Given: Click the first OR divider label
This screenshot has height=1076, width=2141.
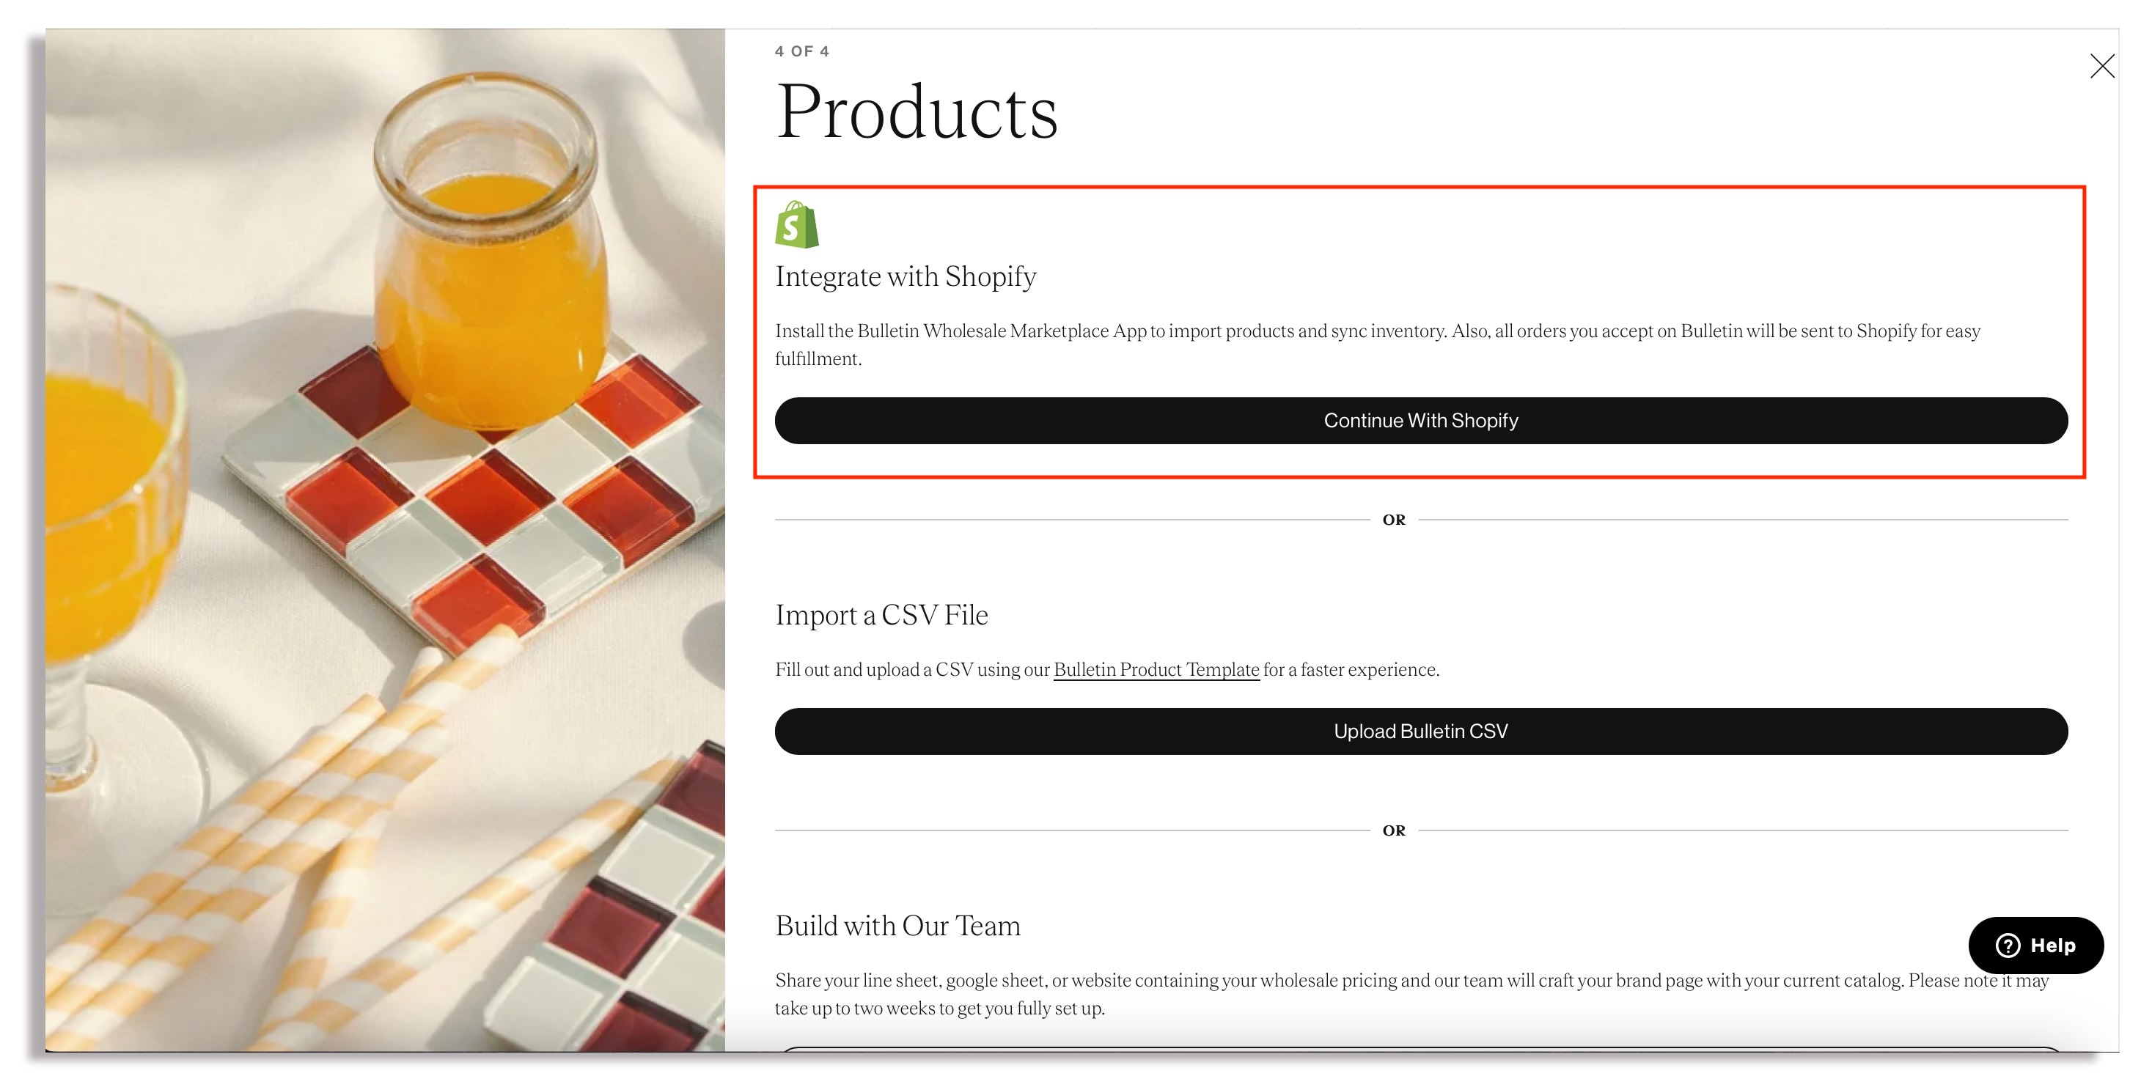Looking at the screenshot, I should (1394, 520).
